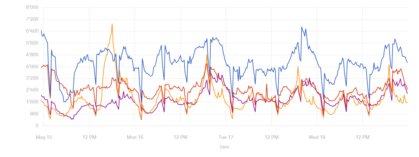Select the 'Wed 18' x-axis label
The image size is (419, 157).
[317, 137]
